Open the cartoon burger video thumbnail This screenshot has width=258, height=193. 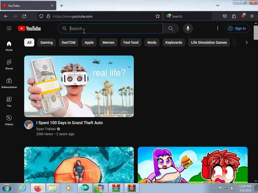tap(193, 165)
